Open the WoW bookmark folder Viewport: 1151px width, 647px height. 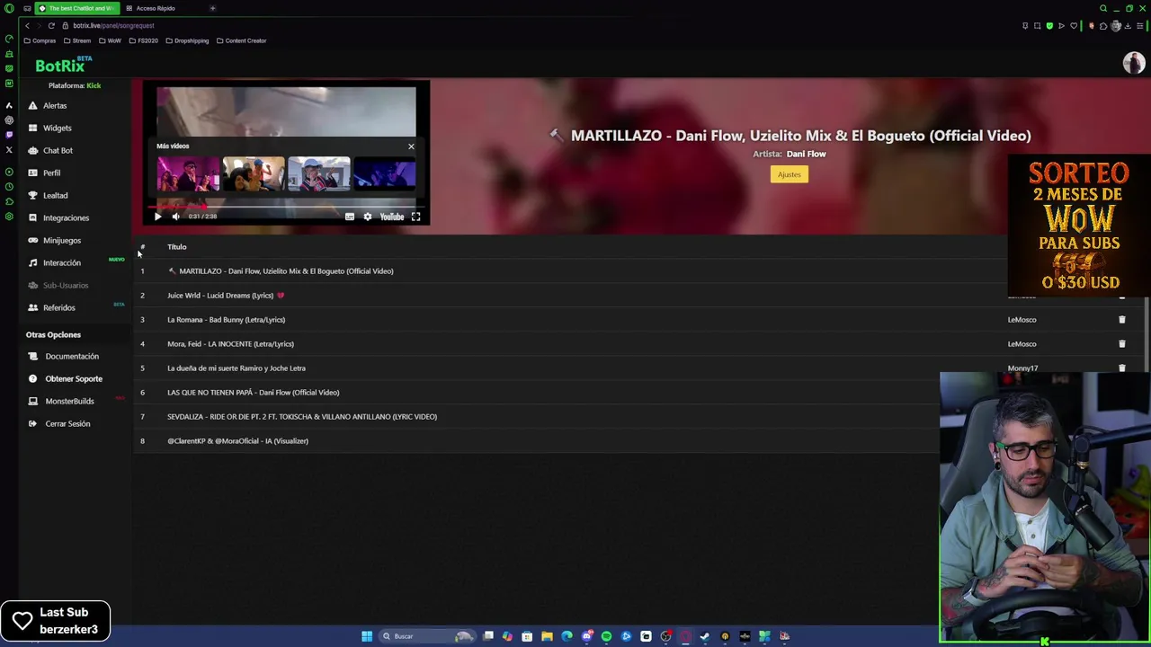coord(110,40)
